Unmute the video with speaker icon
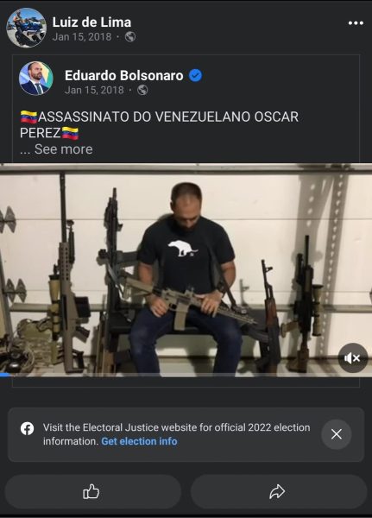The image size is (372, 518). (352, 357)
